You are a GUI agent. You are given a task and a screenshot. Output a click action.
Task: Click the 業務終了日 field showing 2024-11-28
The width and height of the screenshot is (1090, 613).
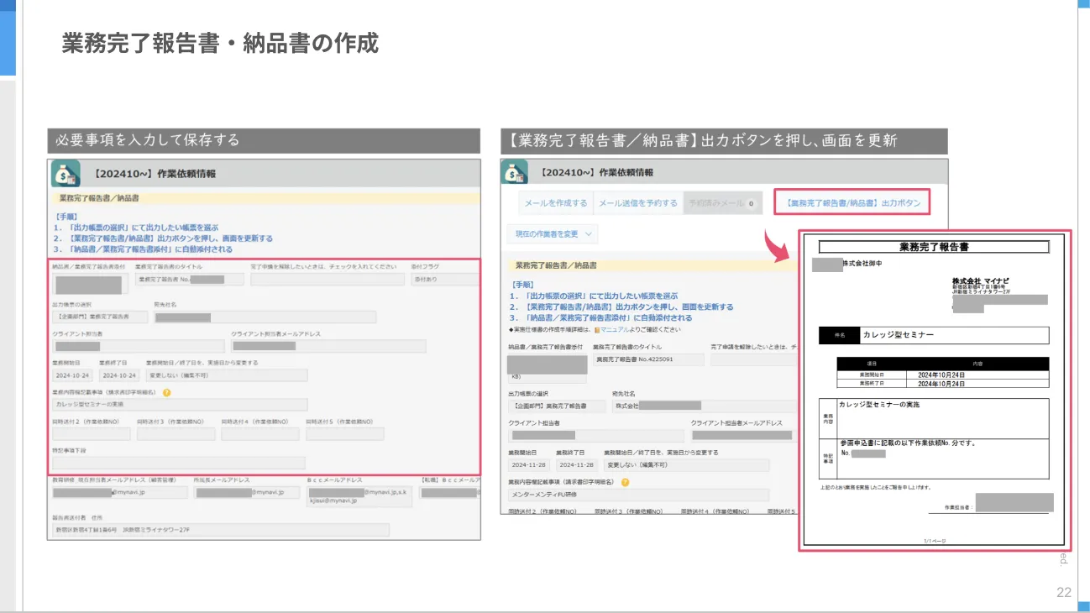577,465
